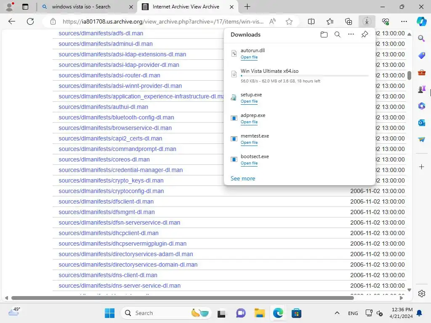Open sidebar settings gear icon
Image resolution: width=431 pixels, height=323 pixels.
421,294
